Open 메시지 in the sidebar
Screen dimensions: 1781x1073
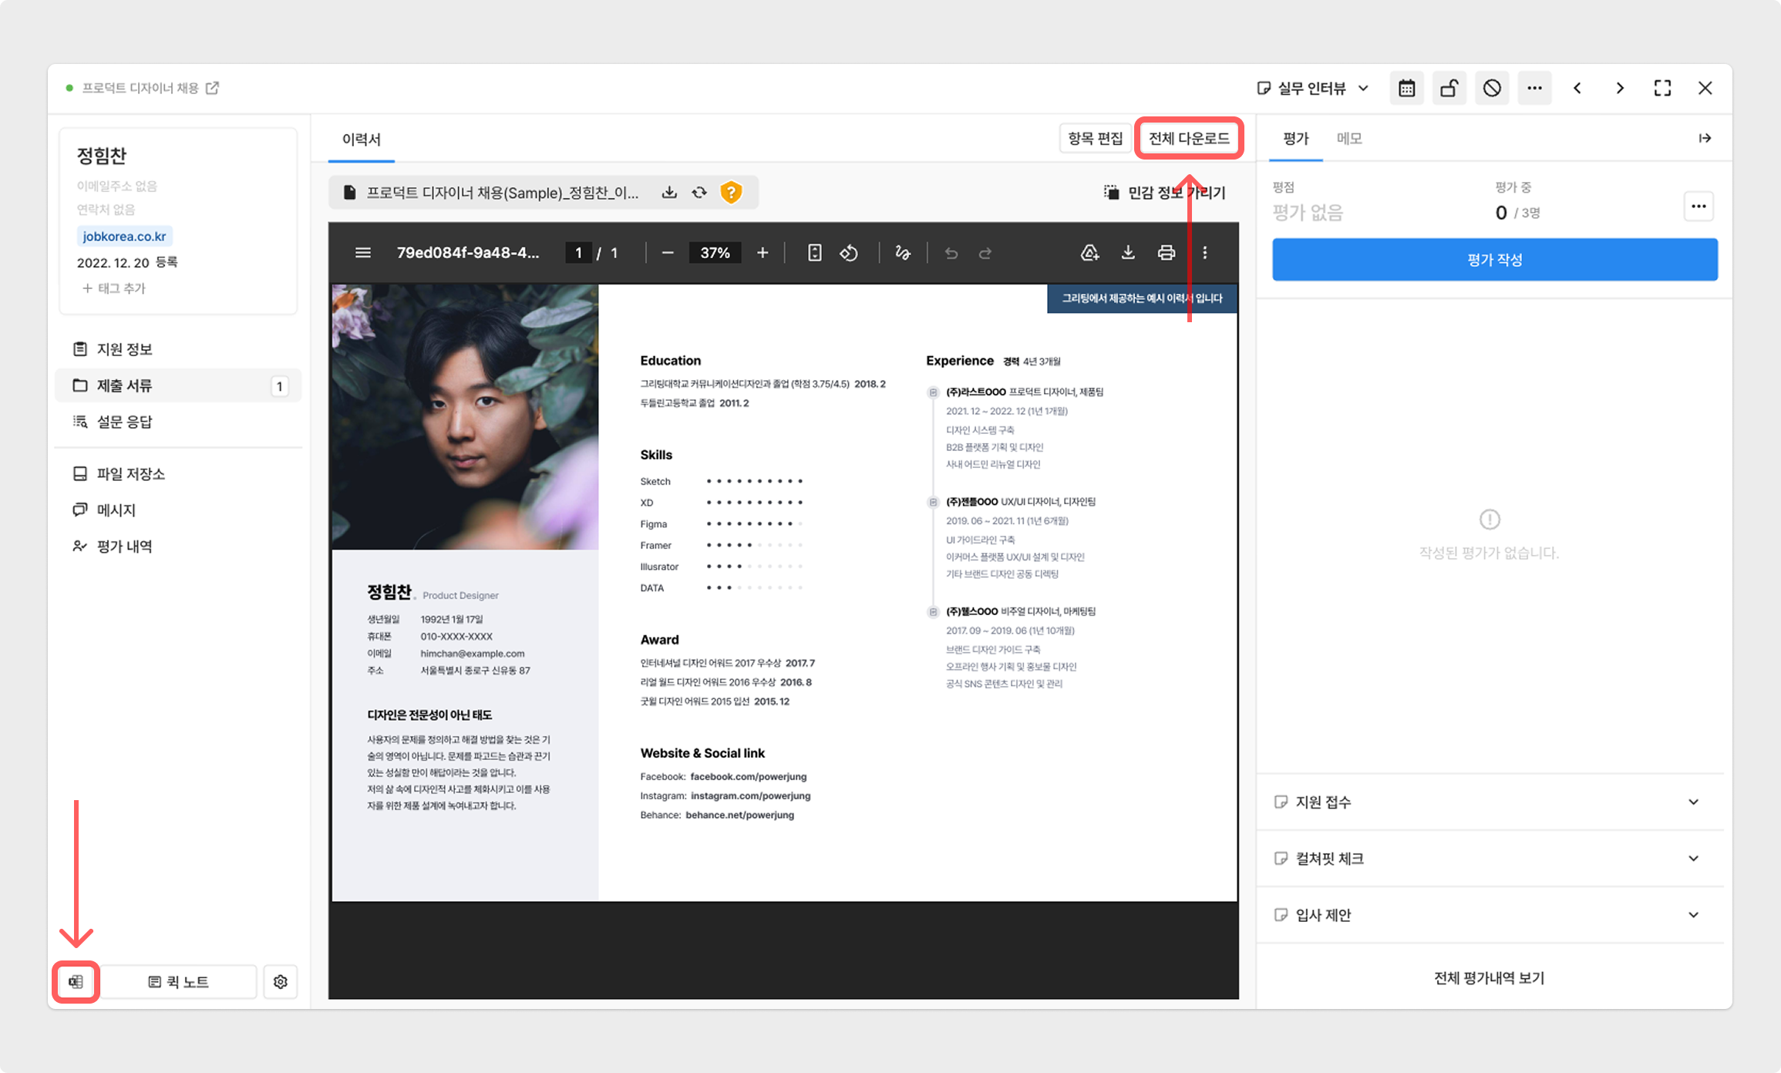[178, 510]
